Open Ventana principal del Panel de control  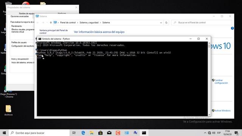coord(53,32)
